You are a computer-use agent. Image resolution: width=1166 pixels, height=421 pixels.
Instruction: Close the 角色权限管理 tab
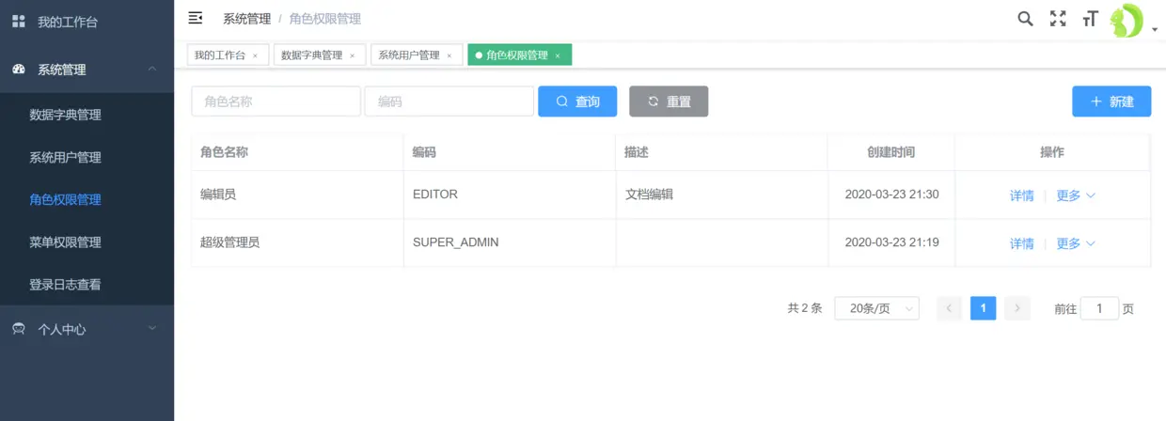(x=557, y=55)
